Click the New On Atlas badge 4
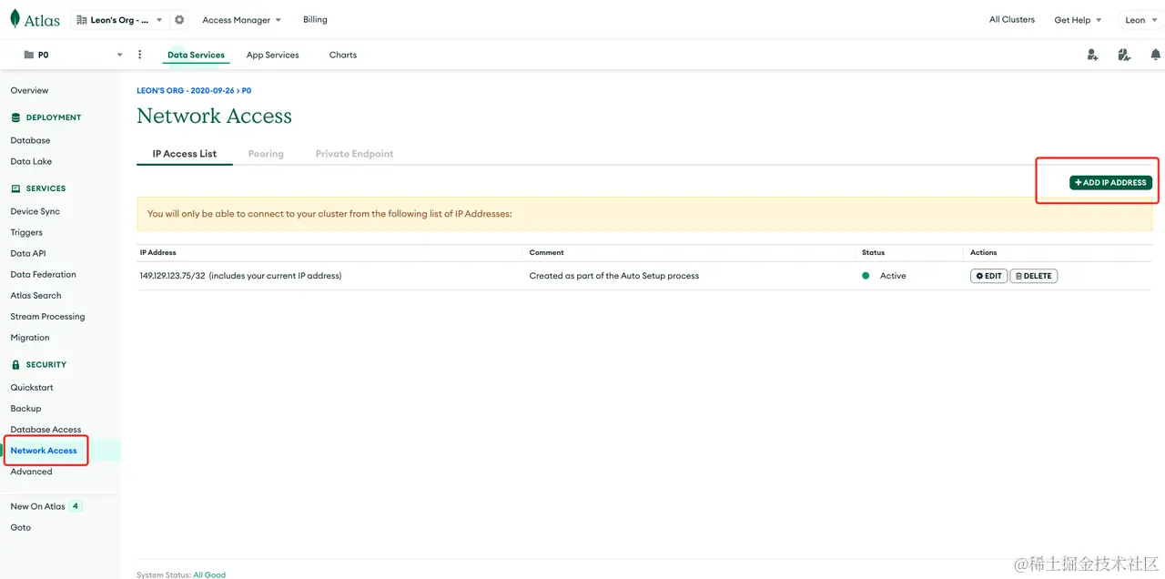 coord(76,506)
